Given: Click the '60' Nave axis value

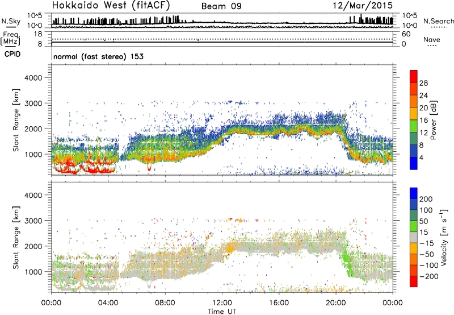Looking at the screenshot, I should (x=406, y=34).
